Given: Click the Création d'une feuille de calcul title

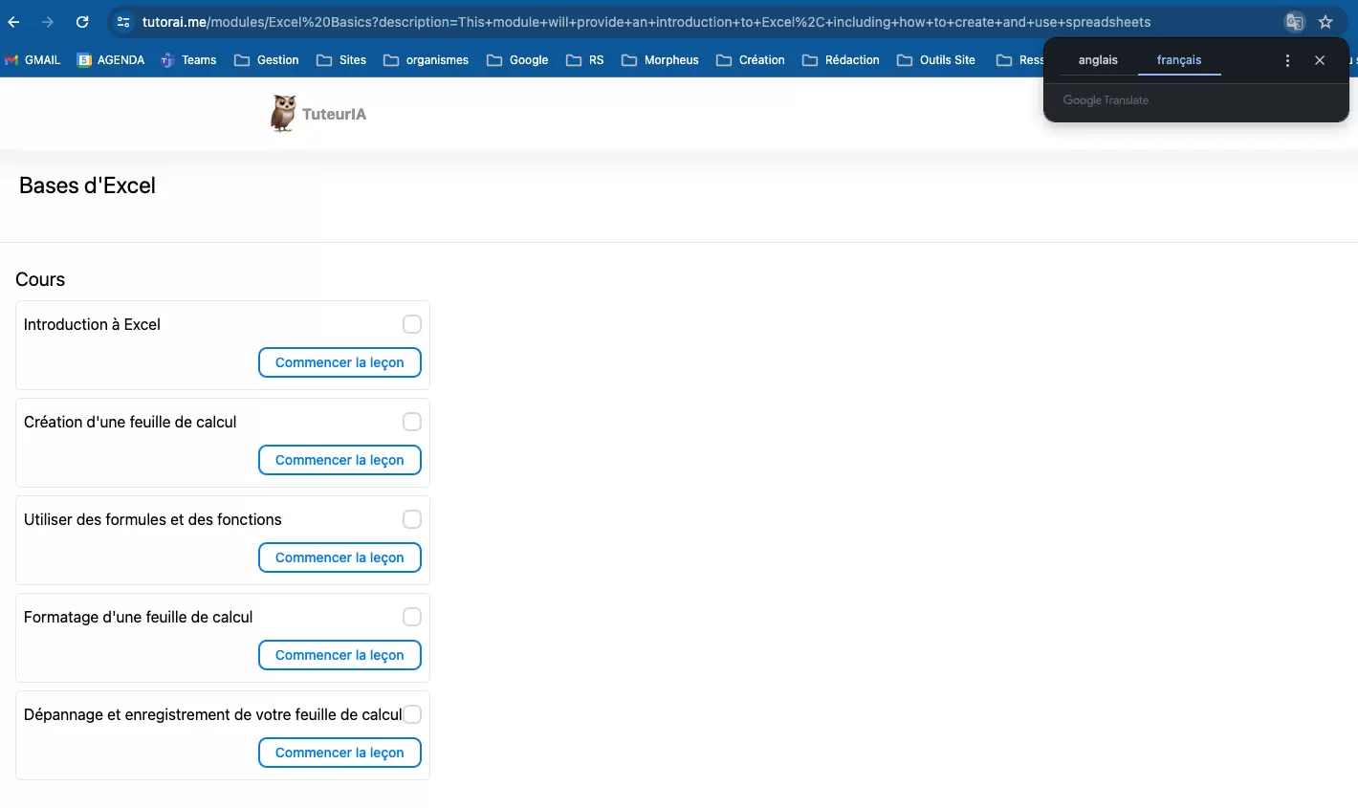Looking at the screenshot, I should 130,422.
